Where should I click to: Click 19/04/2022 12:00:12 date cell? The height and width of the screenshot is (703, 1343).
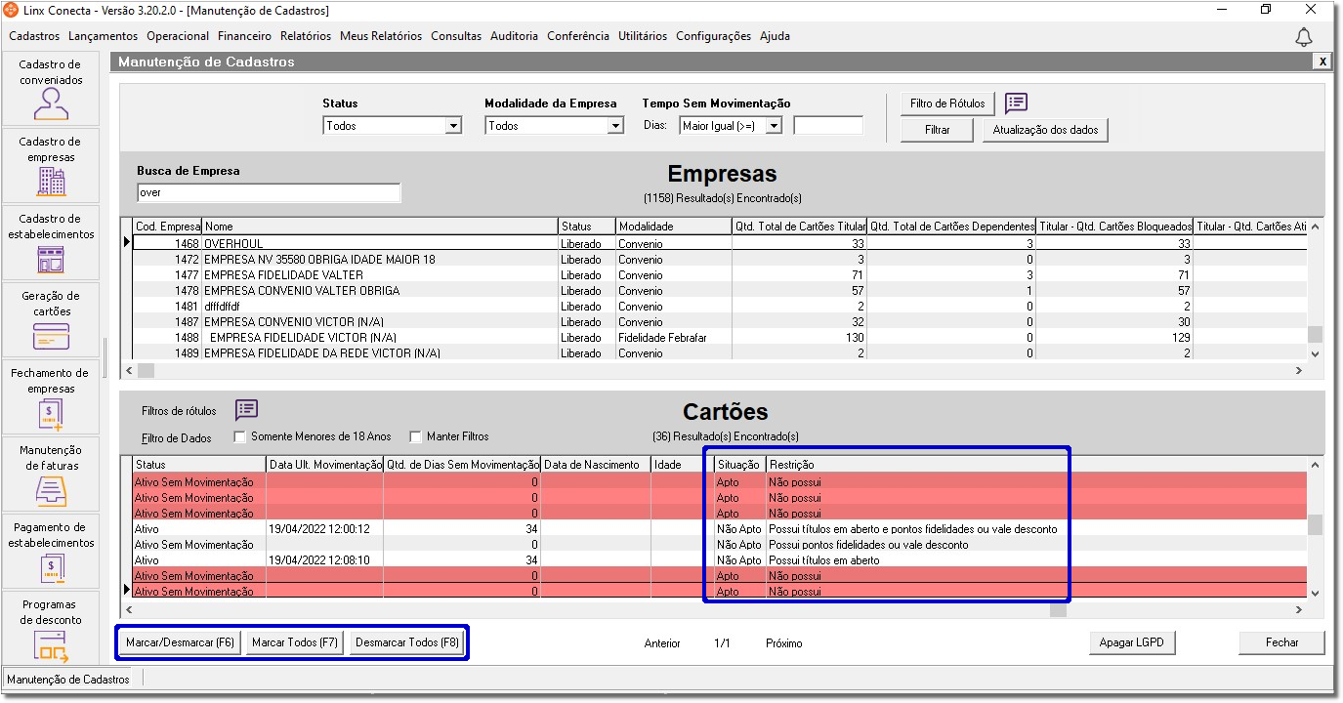tap(324, 529)
